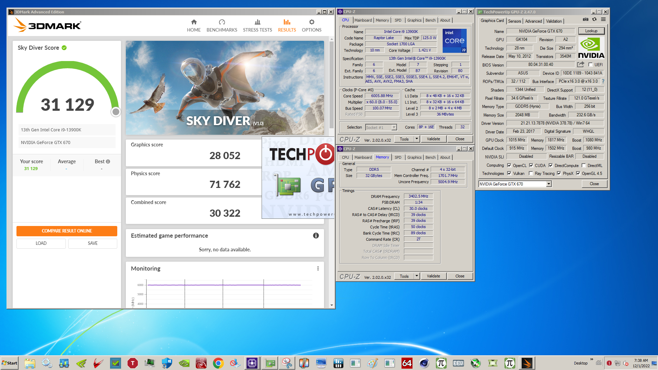Click the Graphics score value 28 052
Viewport: 658px width, 370px height.
tap(225, 156)
